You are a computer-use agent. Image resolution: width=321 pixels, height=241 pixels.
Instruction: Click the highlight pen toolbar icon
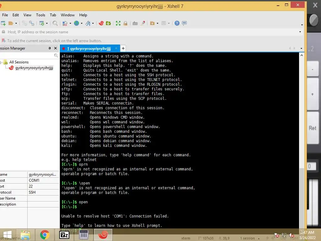pos(143,23)
